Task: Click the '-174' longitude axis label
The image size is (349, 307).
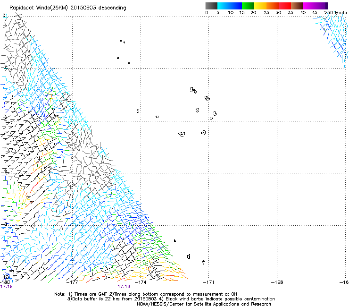Action: point(141,282)
